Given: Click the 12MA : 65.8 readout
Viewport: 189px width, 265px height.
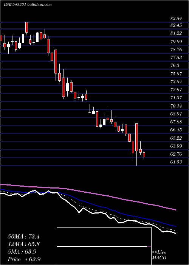Looking at the screenshot, I should [x=23, y=244].
